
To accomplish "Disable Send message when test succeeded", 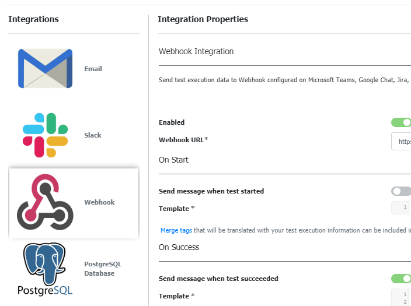I will (x=401, y=279).
